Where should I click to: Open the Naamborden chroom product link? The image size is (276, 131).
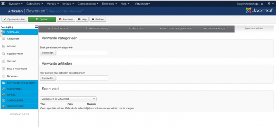[x=65, y=11]
